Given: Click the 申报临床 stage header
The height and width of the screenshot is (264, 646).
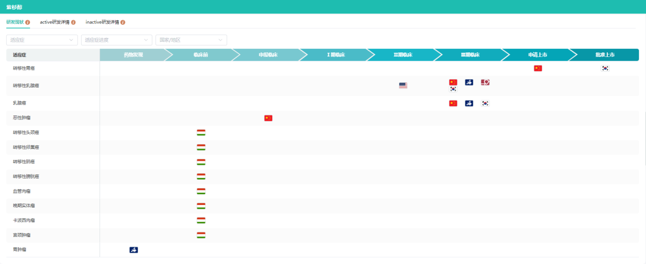Looking at the screenshot, I should pos(268,55).
